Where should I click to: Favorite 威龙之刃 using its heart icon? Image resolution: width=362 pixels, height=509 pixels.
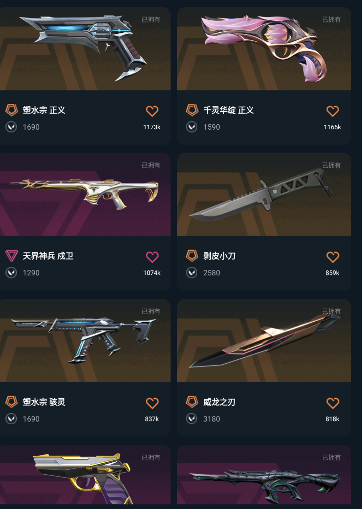point(333,403)
